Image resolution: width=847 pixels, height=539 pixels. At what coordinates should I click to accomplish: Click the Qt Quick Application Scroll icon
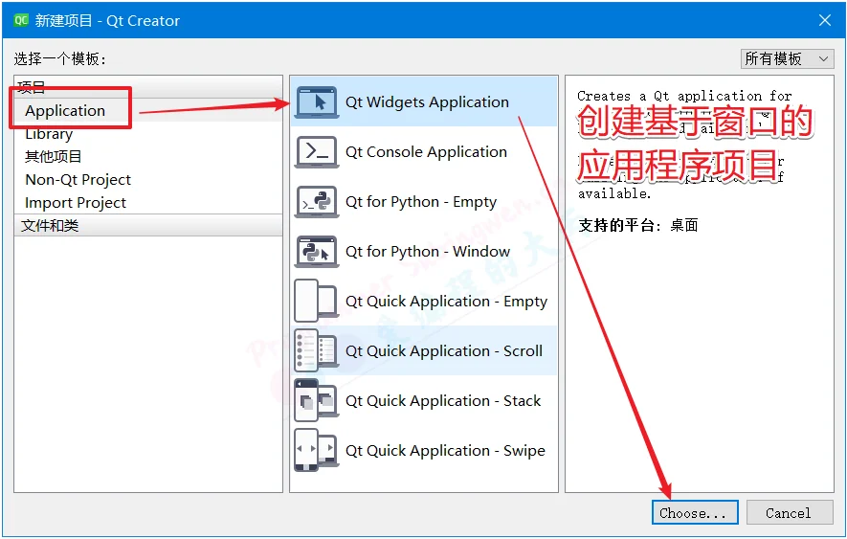(x=317, y=350)
